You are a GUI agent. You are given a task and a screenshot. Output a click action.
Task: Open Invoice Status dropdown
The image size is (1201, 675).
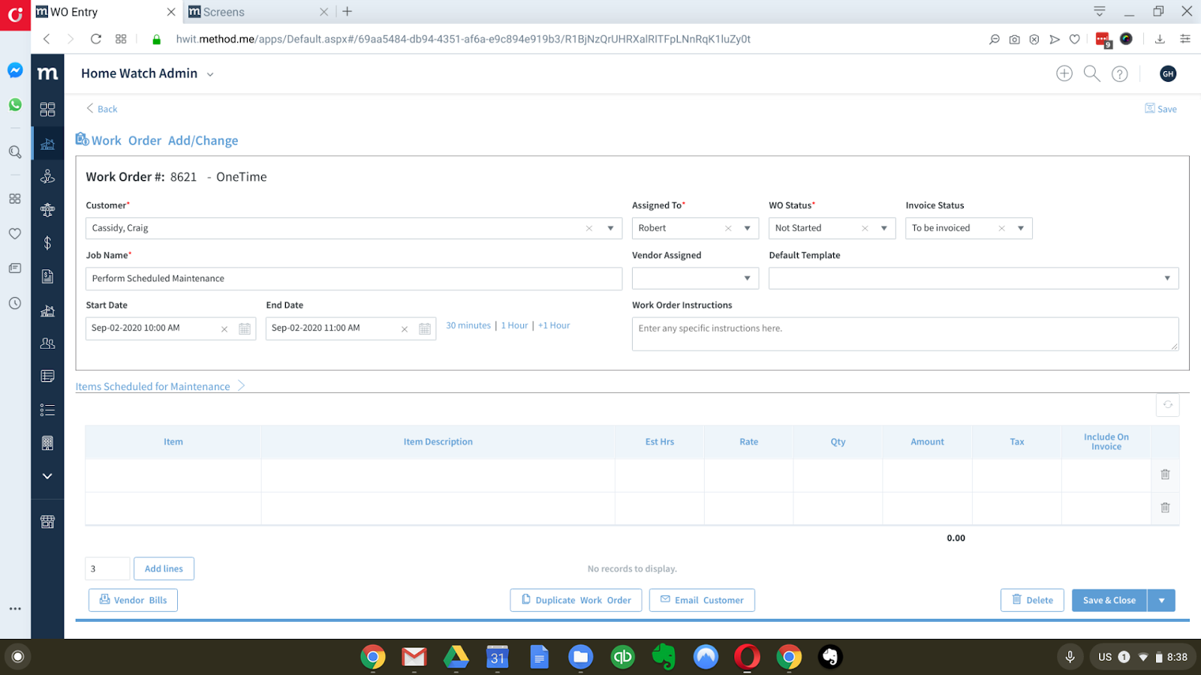(1021, 229)
